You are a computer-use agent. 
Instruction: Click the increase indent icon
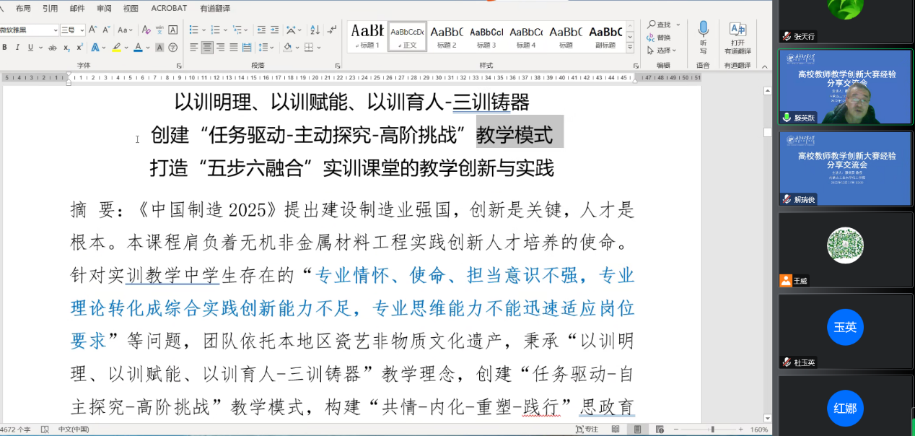pos(274,30)
